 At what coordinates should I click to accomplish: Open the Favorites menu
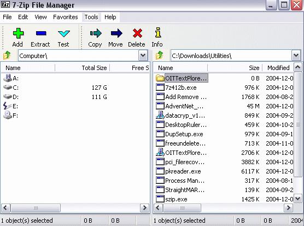tap(65, 17)
